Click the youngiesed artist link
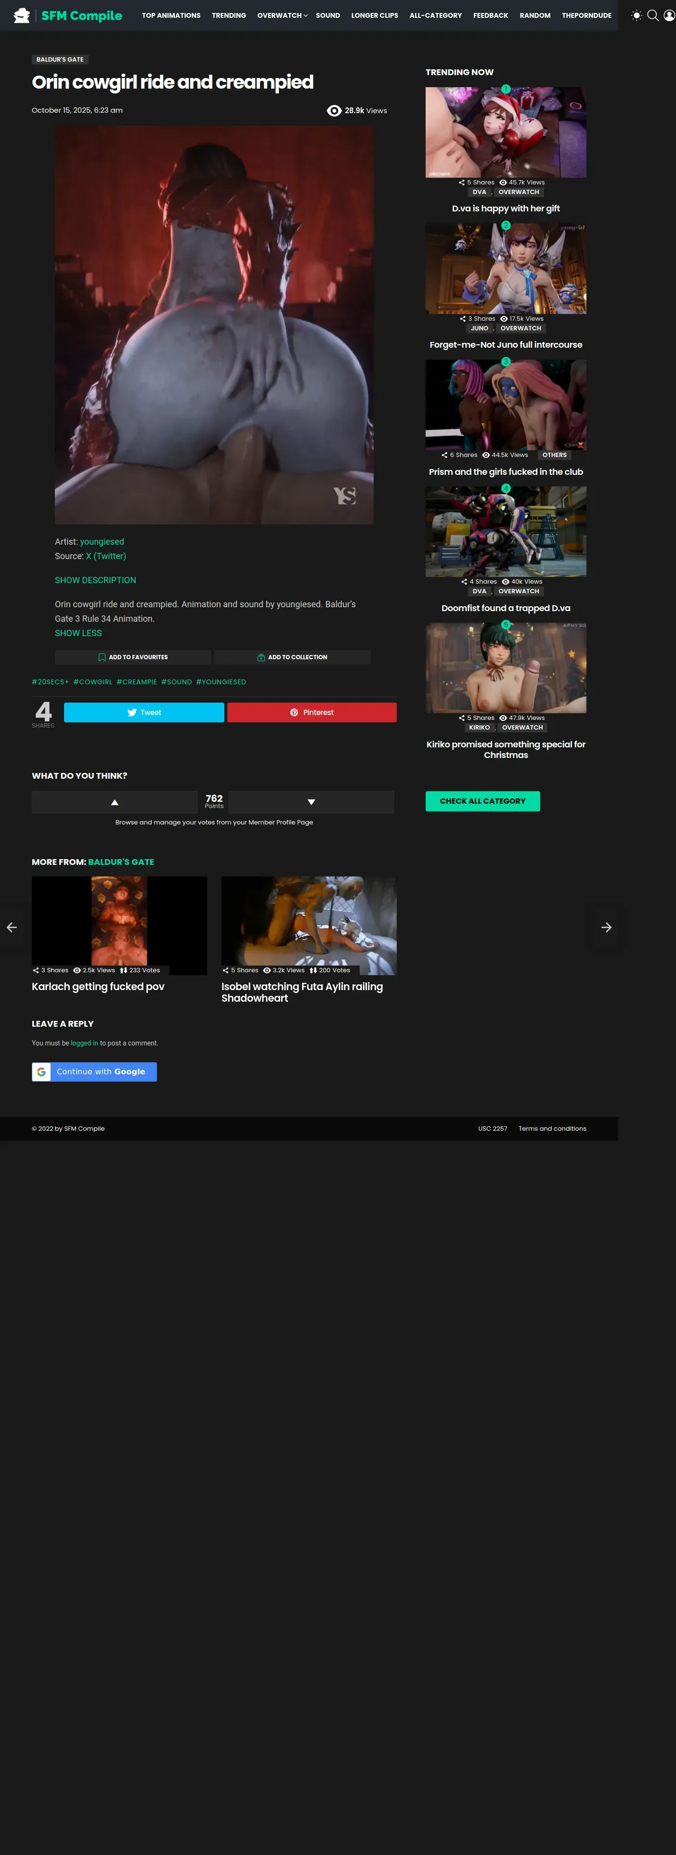The width and height of the screenshot is (676, 1855). coord(102,541)
